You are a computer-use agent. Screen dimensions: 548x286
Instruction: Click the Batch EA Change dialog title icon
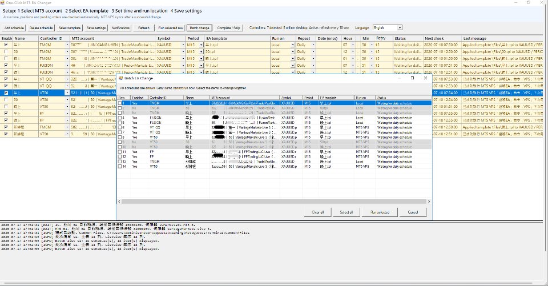(x=121, y=78)
